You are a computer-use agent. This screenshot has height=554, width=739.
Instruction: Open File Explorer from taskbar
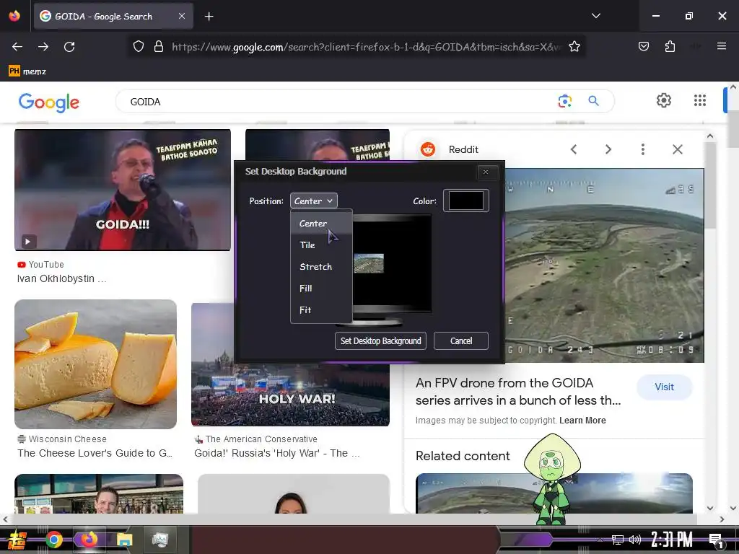[124, 540]
